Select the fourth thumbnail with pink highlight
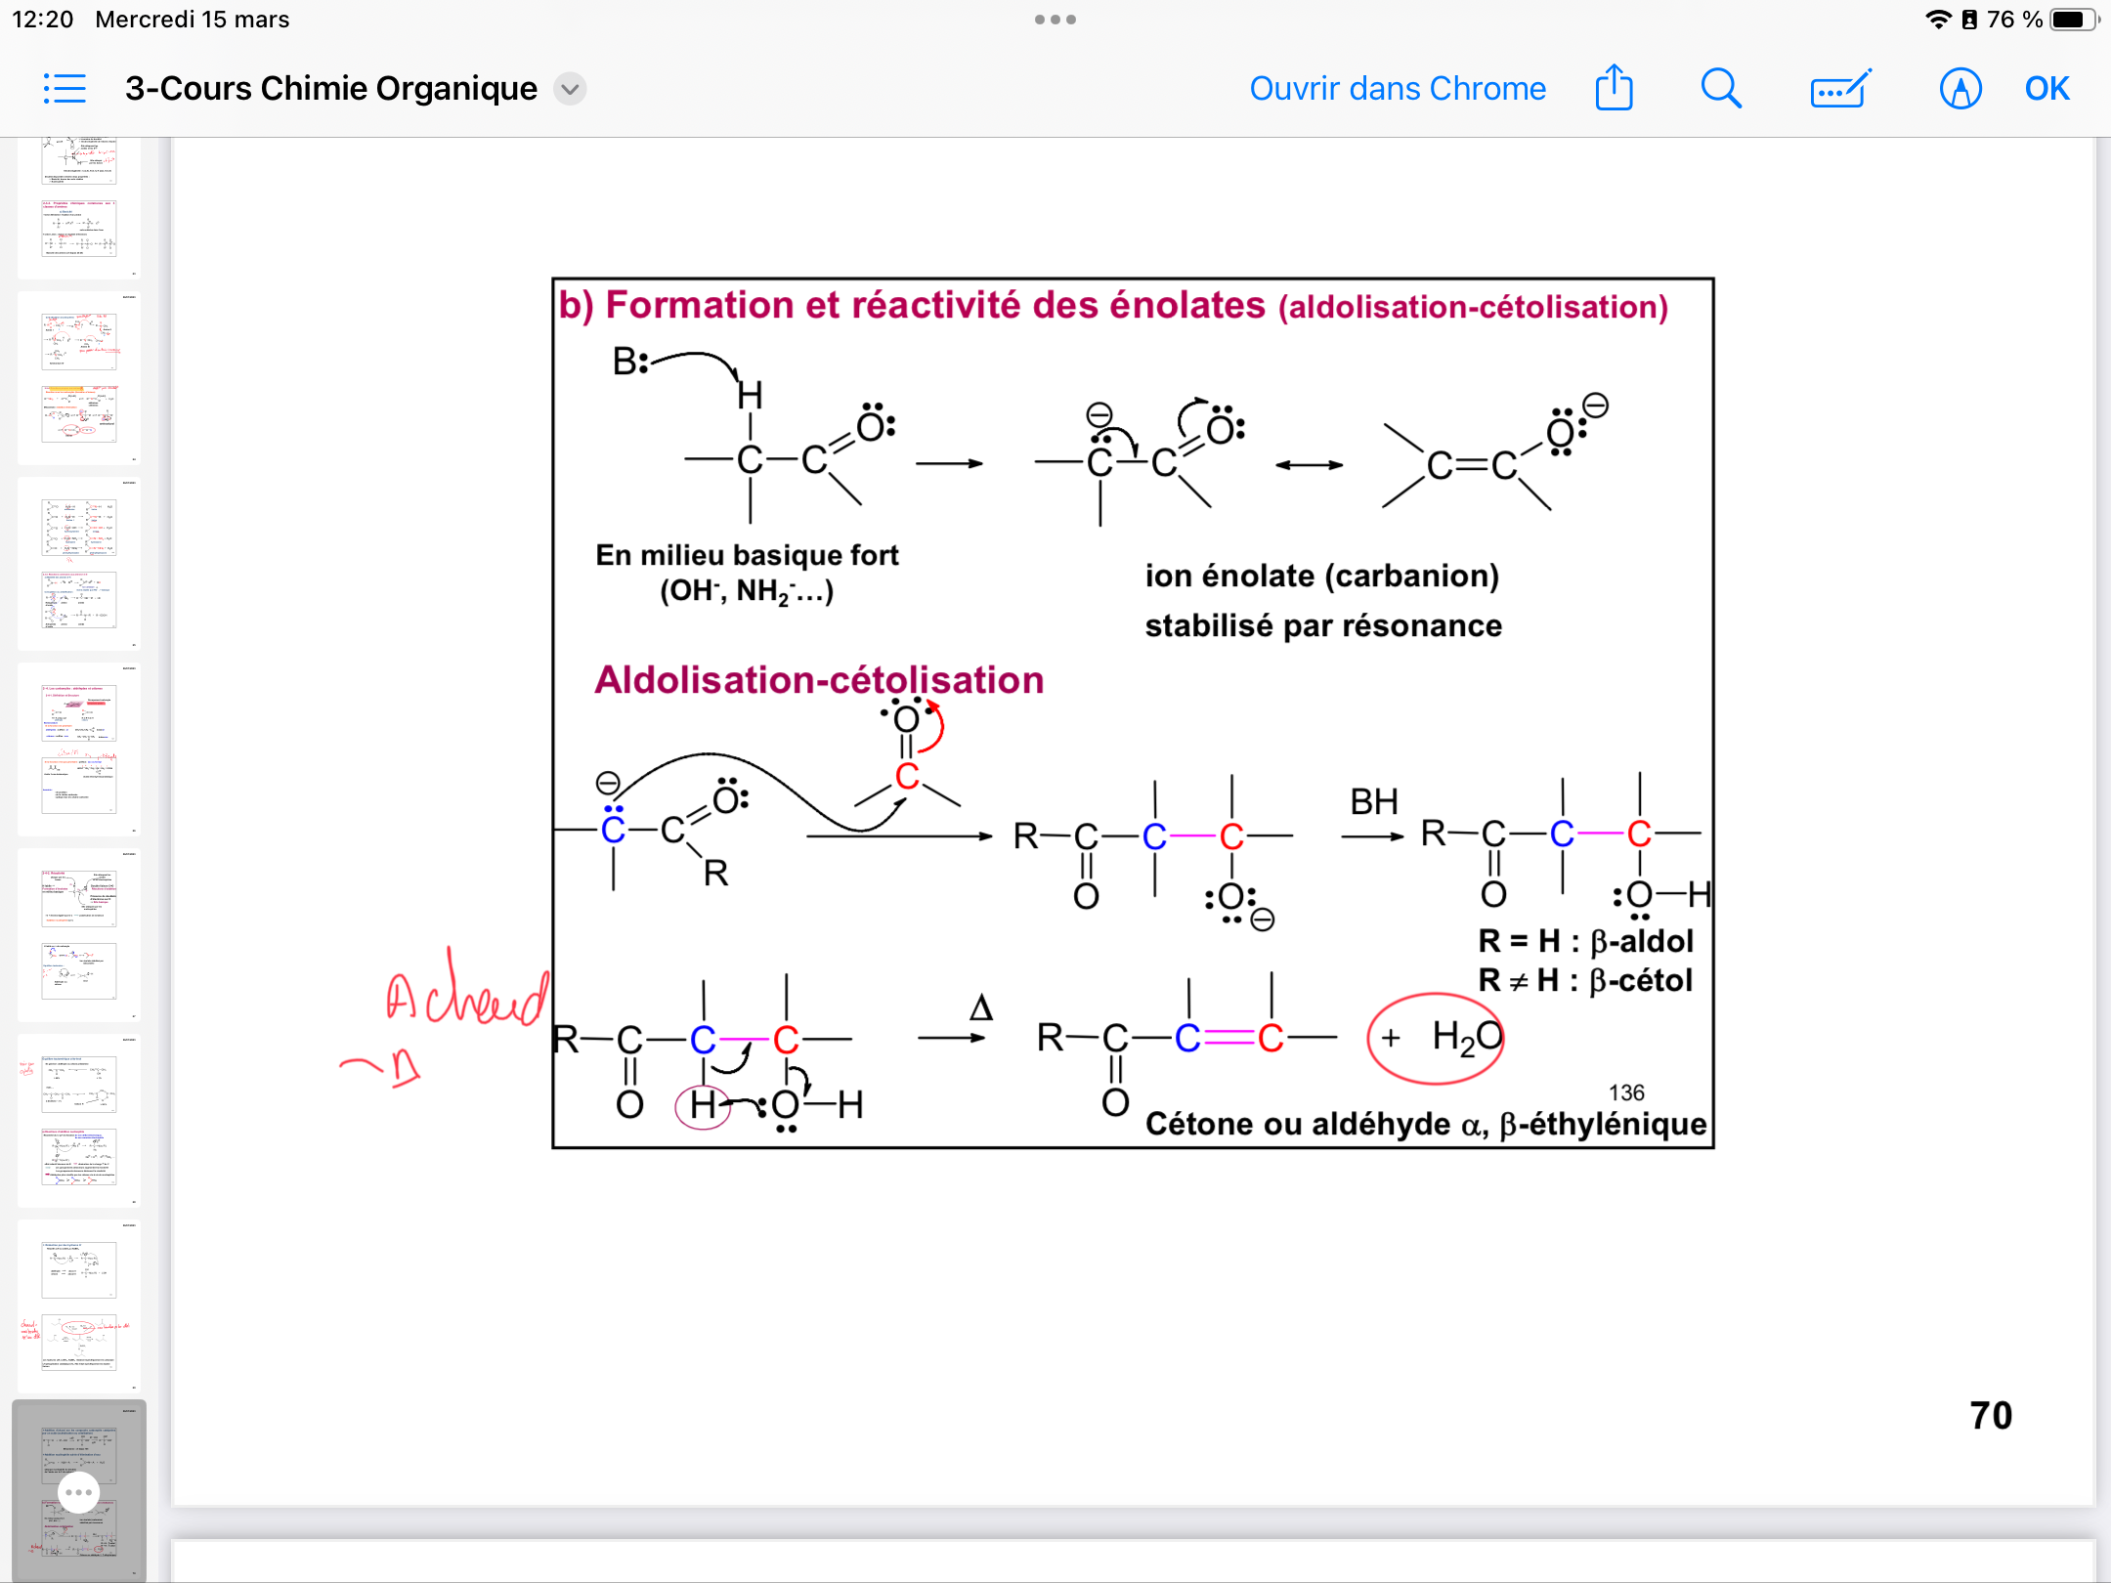Screen dimensions: 2111x1583 pyautogui.click(x=79, y=749)
